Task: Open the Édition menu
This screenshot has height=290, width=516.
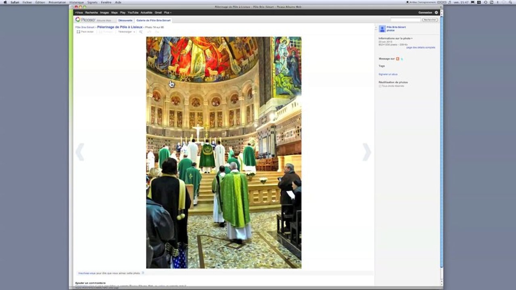Action: pyautogui.click(x=40, y=2)
